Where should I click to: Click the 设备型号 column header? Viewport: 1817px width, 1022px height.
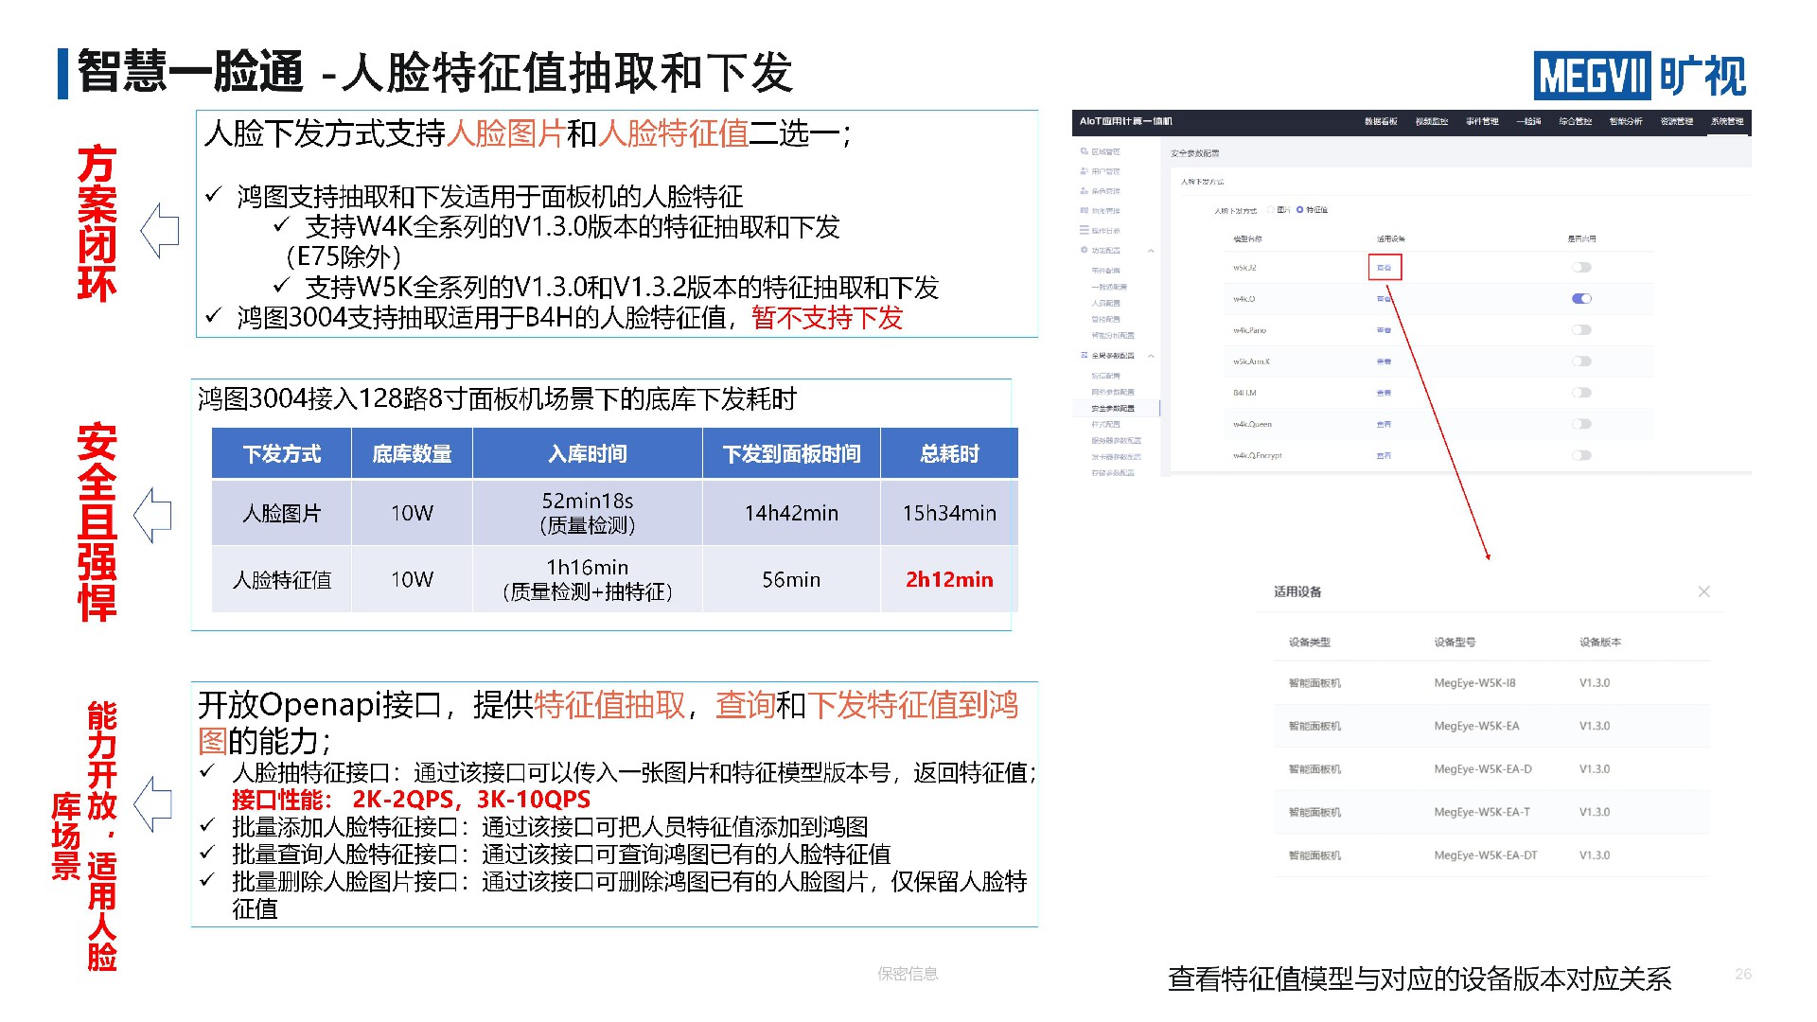pos(1455,643)
